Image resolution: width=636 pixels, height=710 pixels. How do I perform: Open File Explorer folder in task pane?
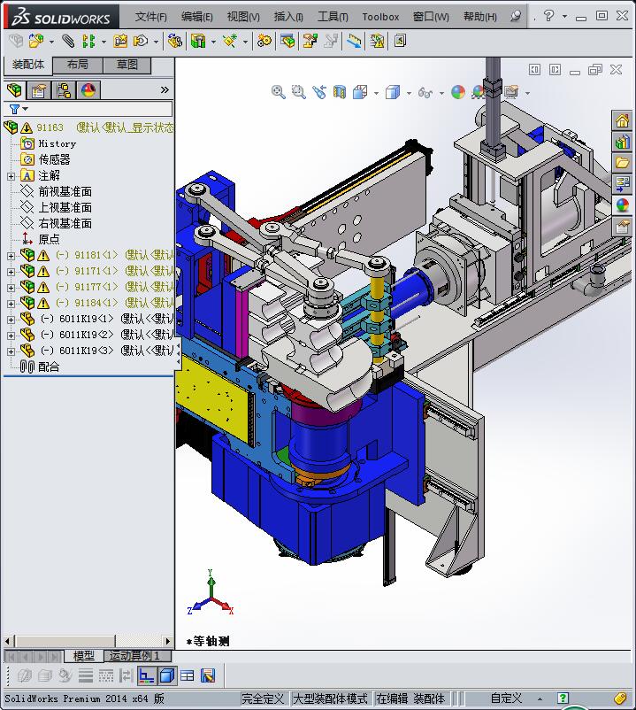[x=623, y=163]
